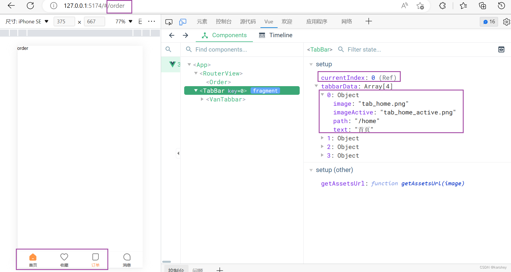Collapse the left pane arrow handle
Viewport: 511px width, 272px height.
click(178, 153)
